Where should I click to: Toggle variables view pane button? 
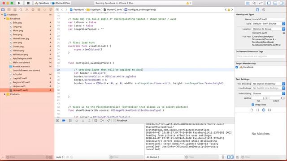[228, 157]
